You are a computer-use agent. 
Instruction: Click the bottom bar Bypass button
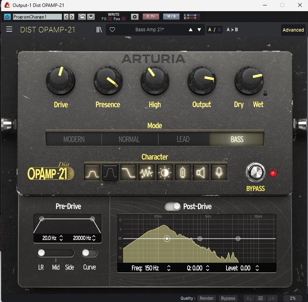[x=228, y=298]
